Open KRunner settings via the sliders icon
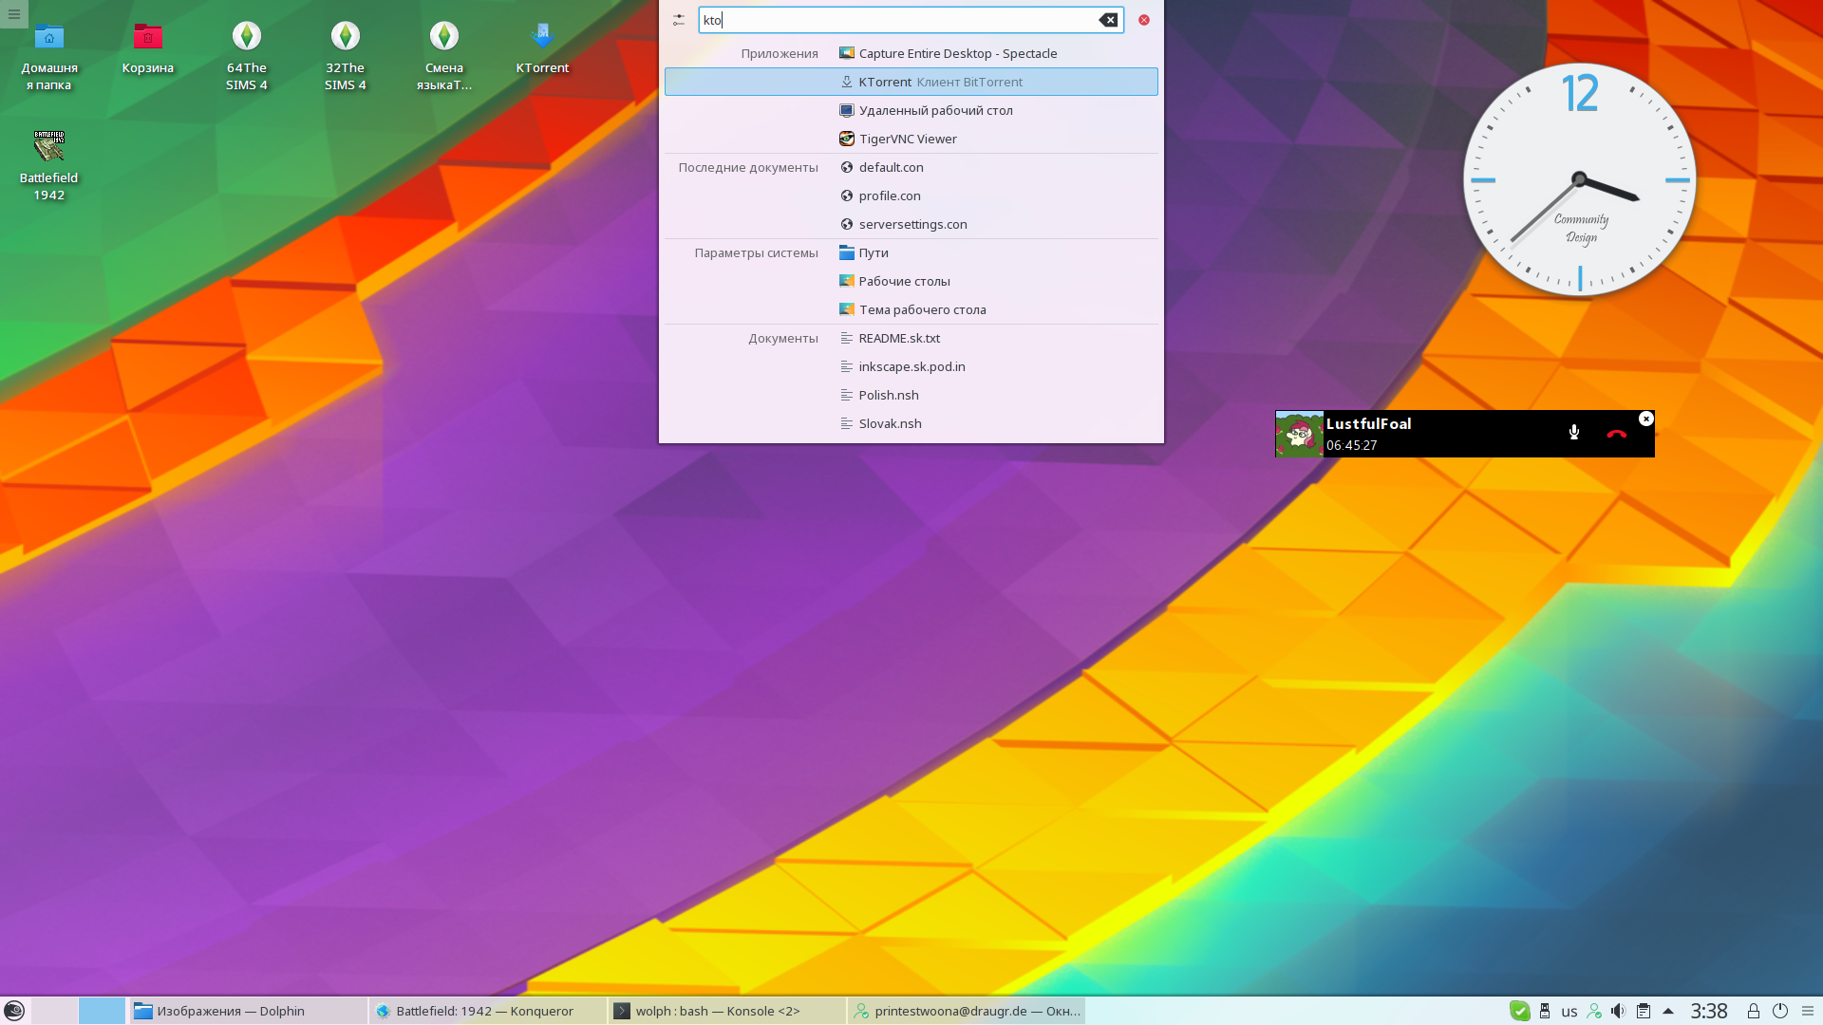Viewport: 1823px width, 1025px height. point(679,20)
